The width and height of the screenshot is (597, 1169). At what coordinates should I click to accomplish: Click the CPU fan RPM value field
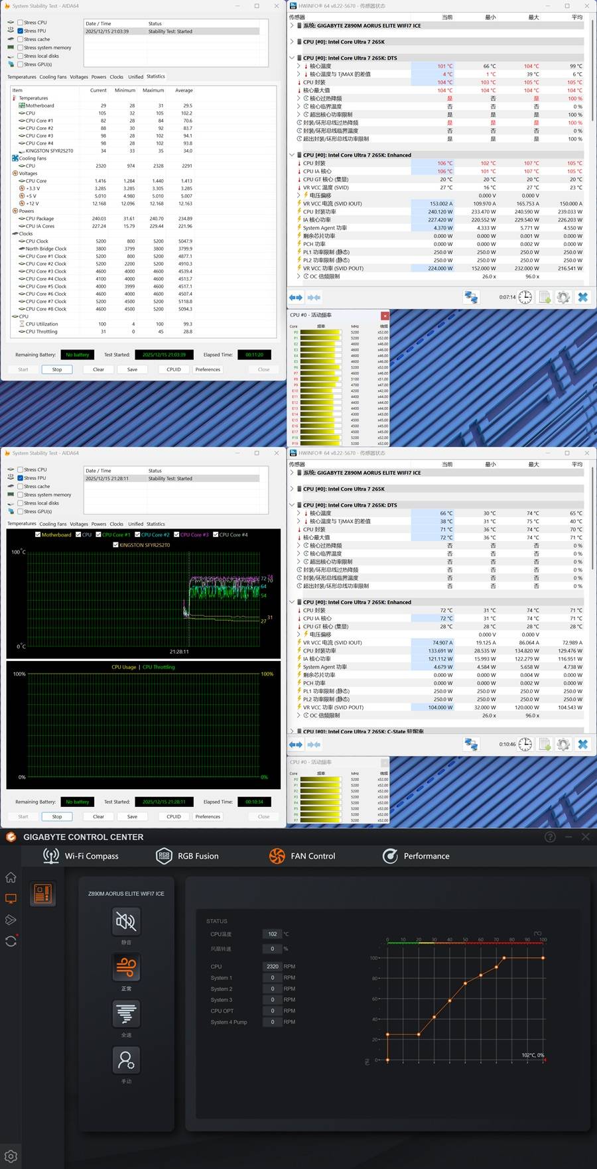click(x=272, y=967)
